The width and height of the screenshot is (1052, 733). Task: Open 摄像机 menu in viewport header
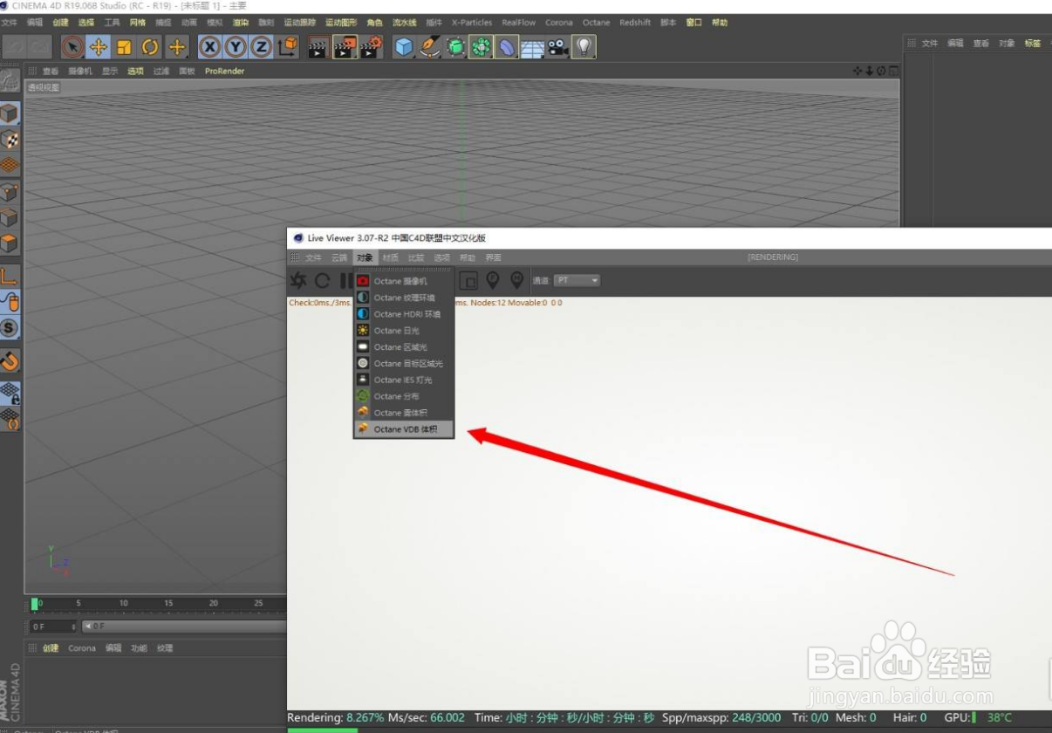80,72
